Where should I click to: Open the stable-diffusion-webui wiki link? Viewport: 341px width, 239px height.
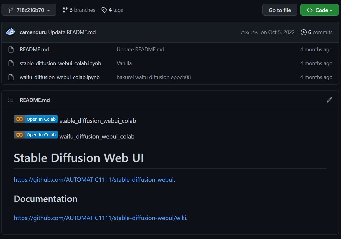(x=100, y=218)
